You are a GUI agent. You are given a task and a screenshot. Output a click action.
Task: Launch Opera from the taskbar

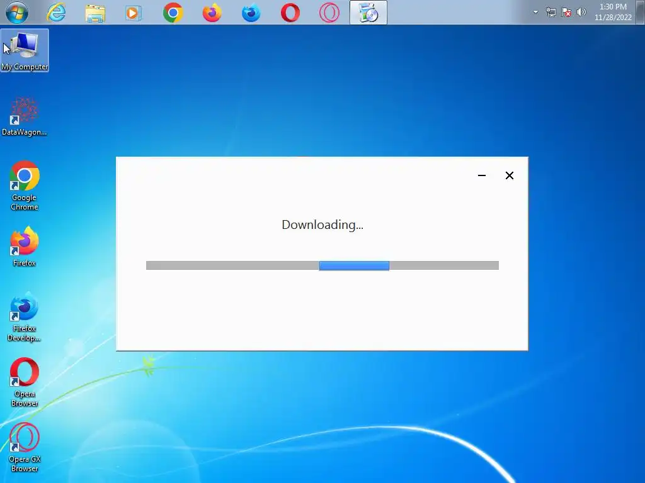click(290, 13)
